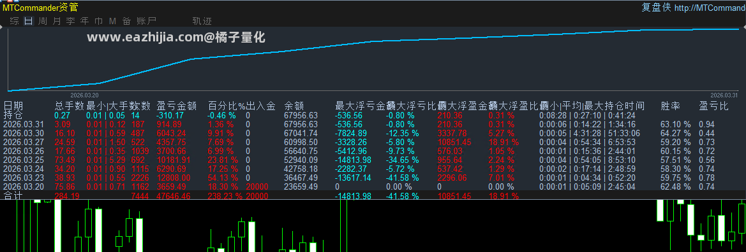Click the max floating loss -7824.89

click(351, 133)
